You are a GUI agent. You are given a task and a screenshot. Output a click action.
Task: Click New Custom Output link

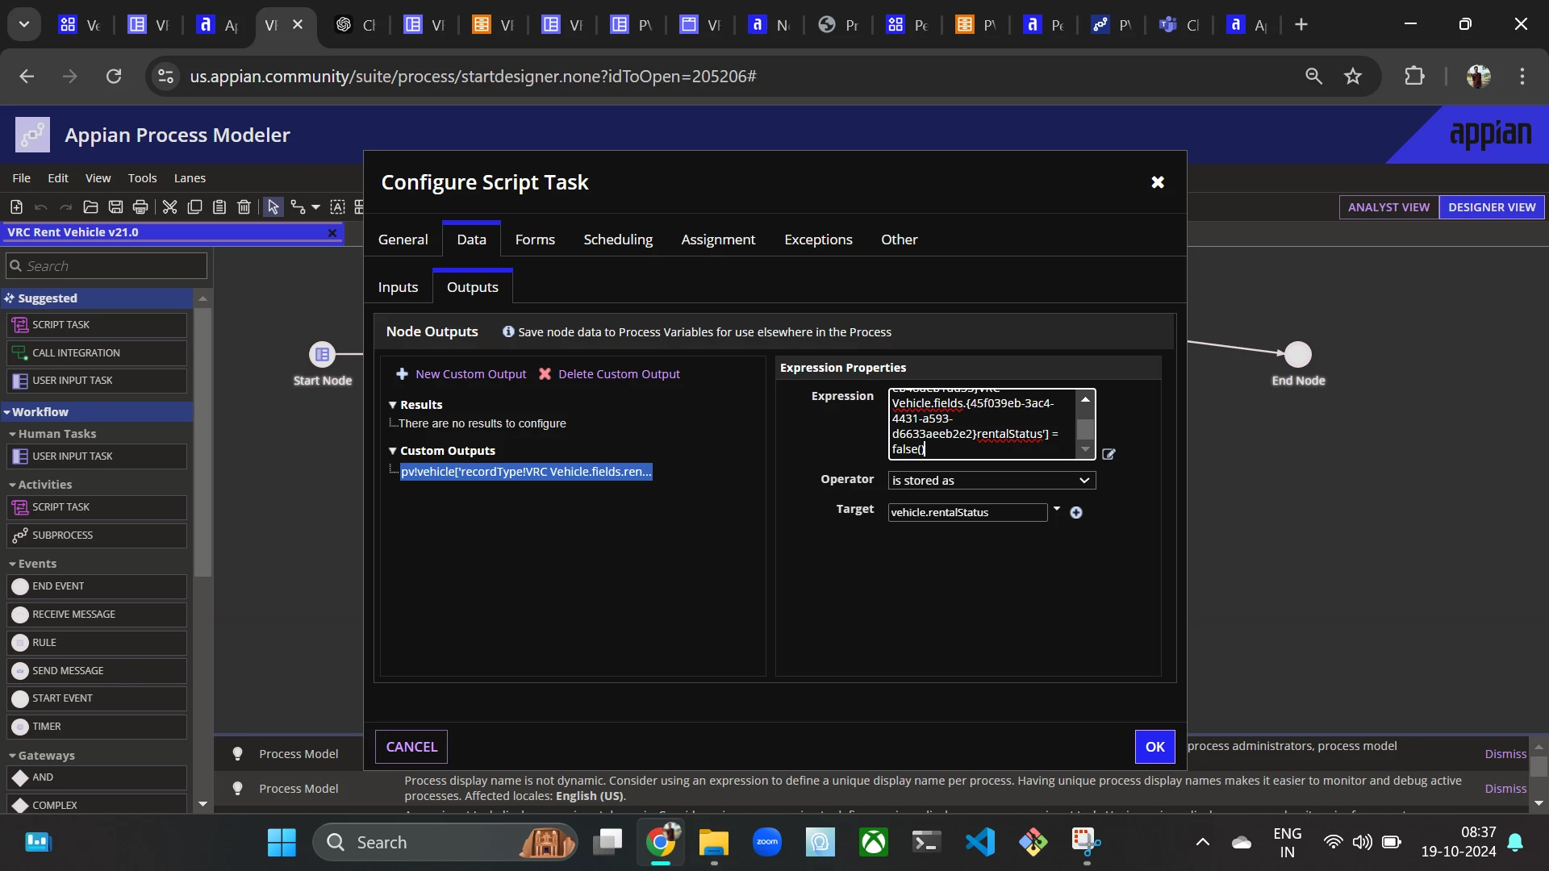(461, 374)
